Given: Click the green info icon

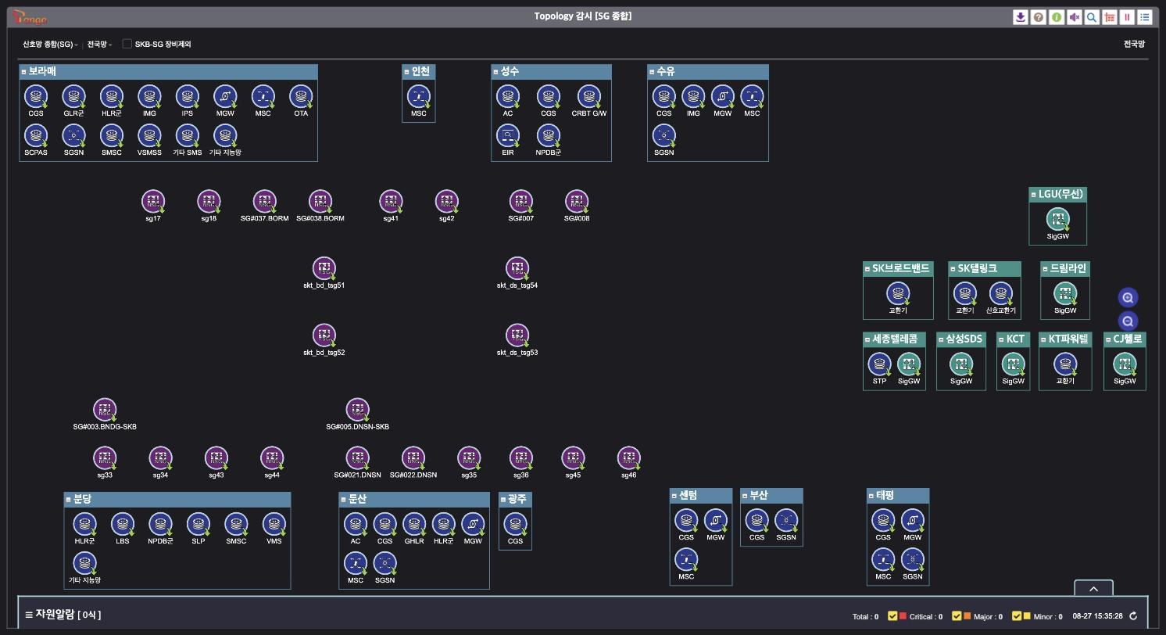Looking at the screenshot, I should [x=1056, y=17].
